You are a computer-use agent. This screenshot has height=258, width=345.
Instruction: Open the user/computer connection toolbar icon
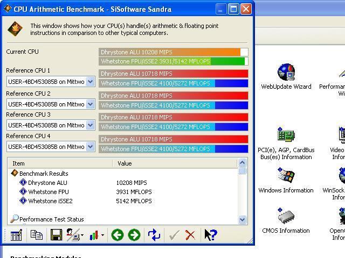(x=73, y=235)
